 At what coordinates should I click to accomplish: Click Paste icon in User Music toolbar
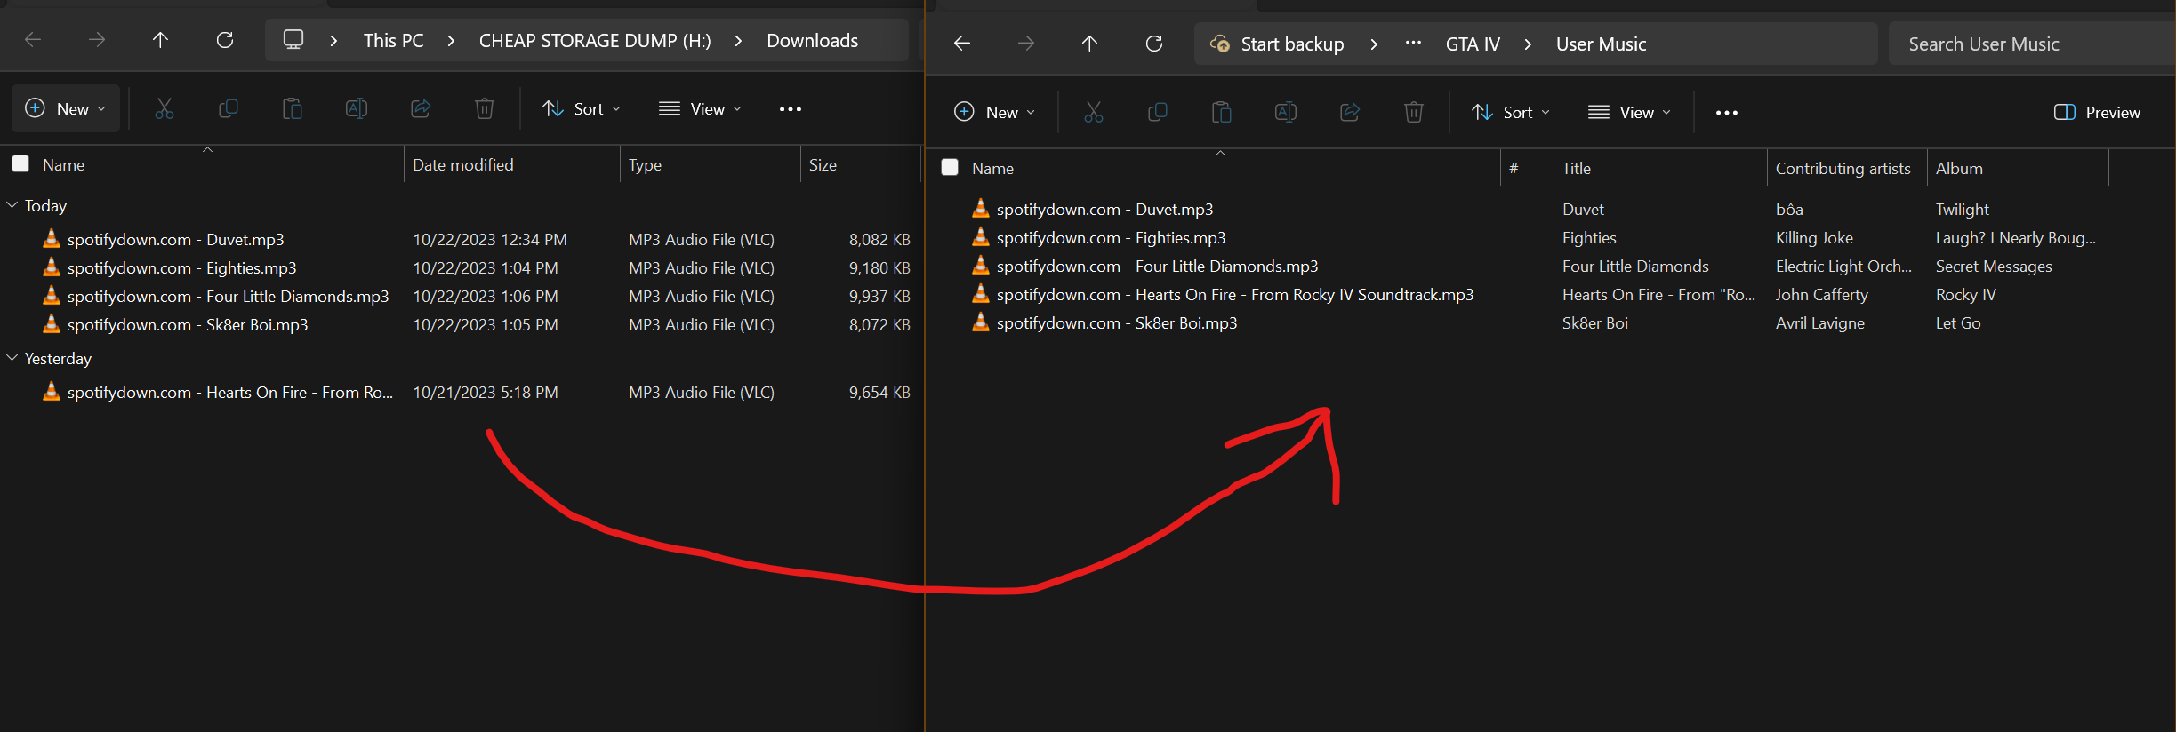pos(1222,112)
